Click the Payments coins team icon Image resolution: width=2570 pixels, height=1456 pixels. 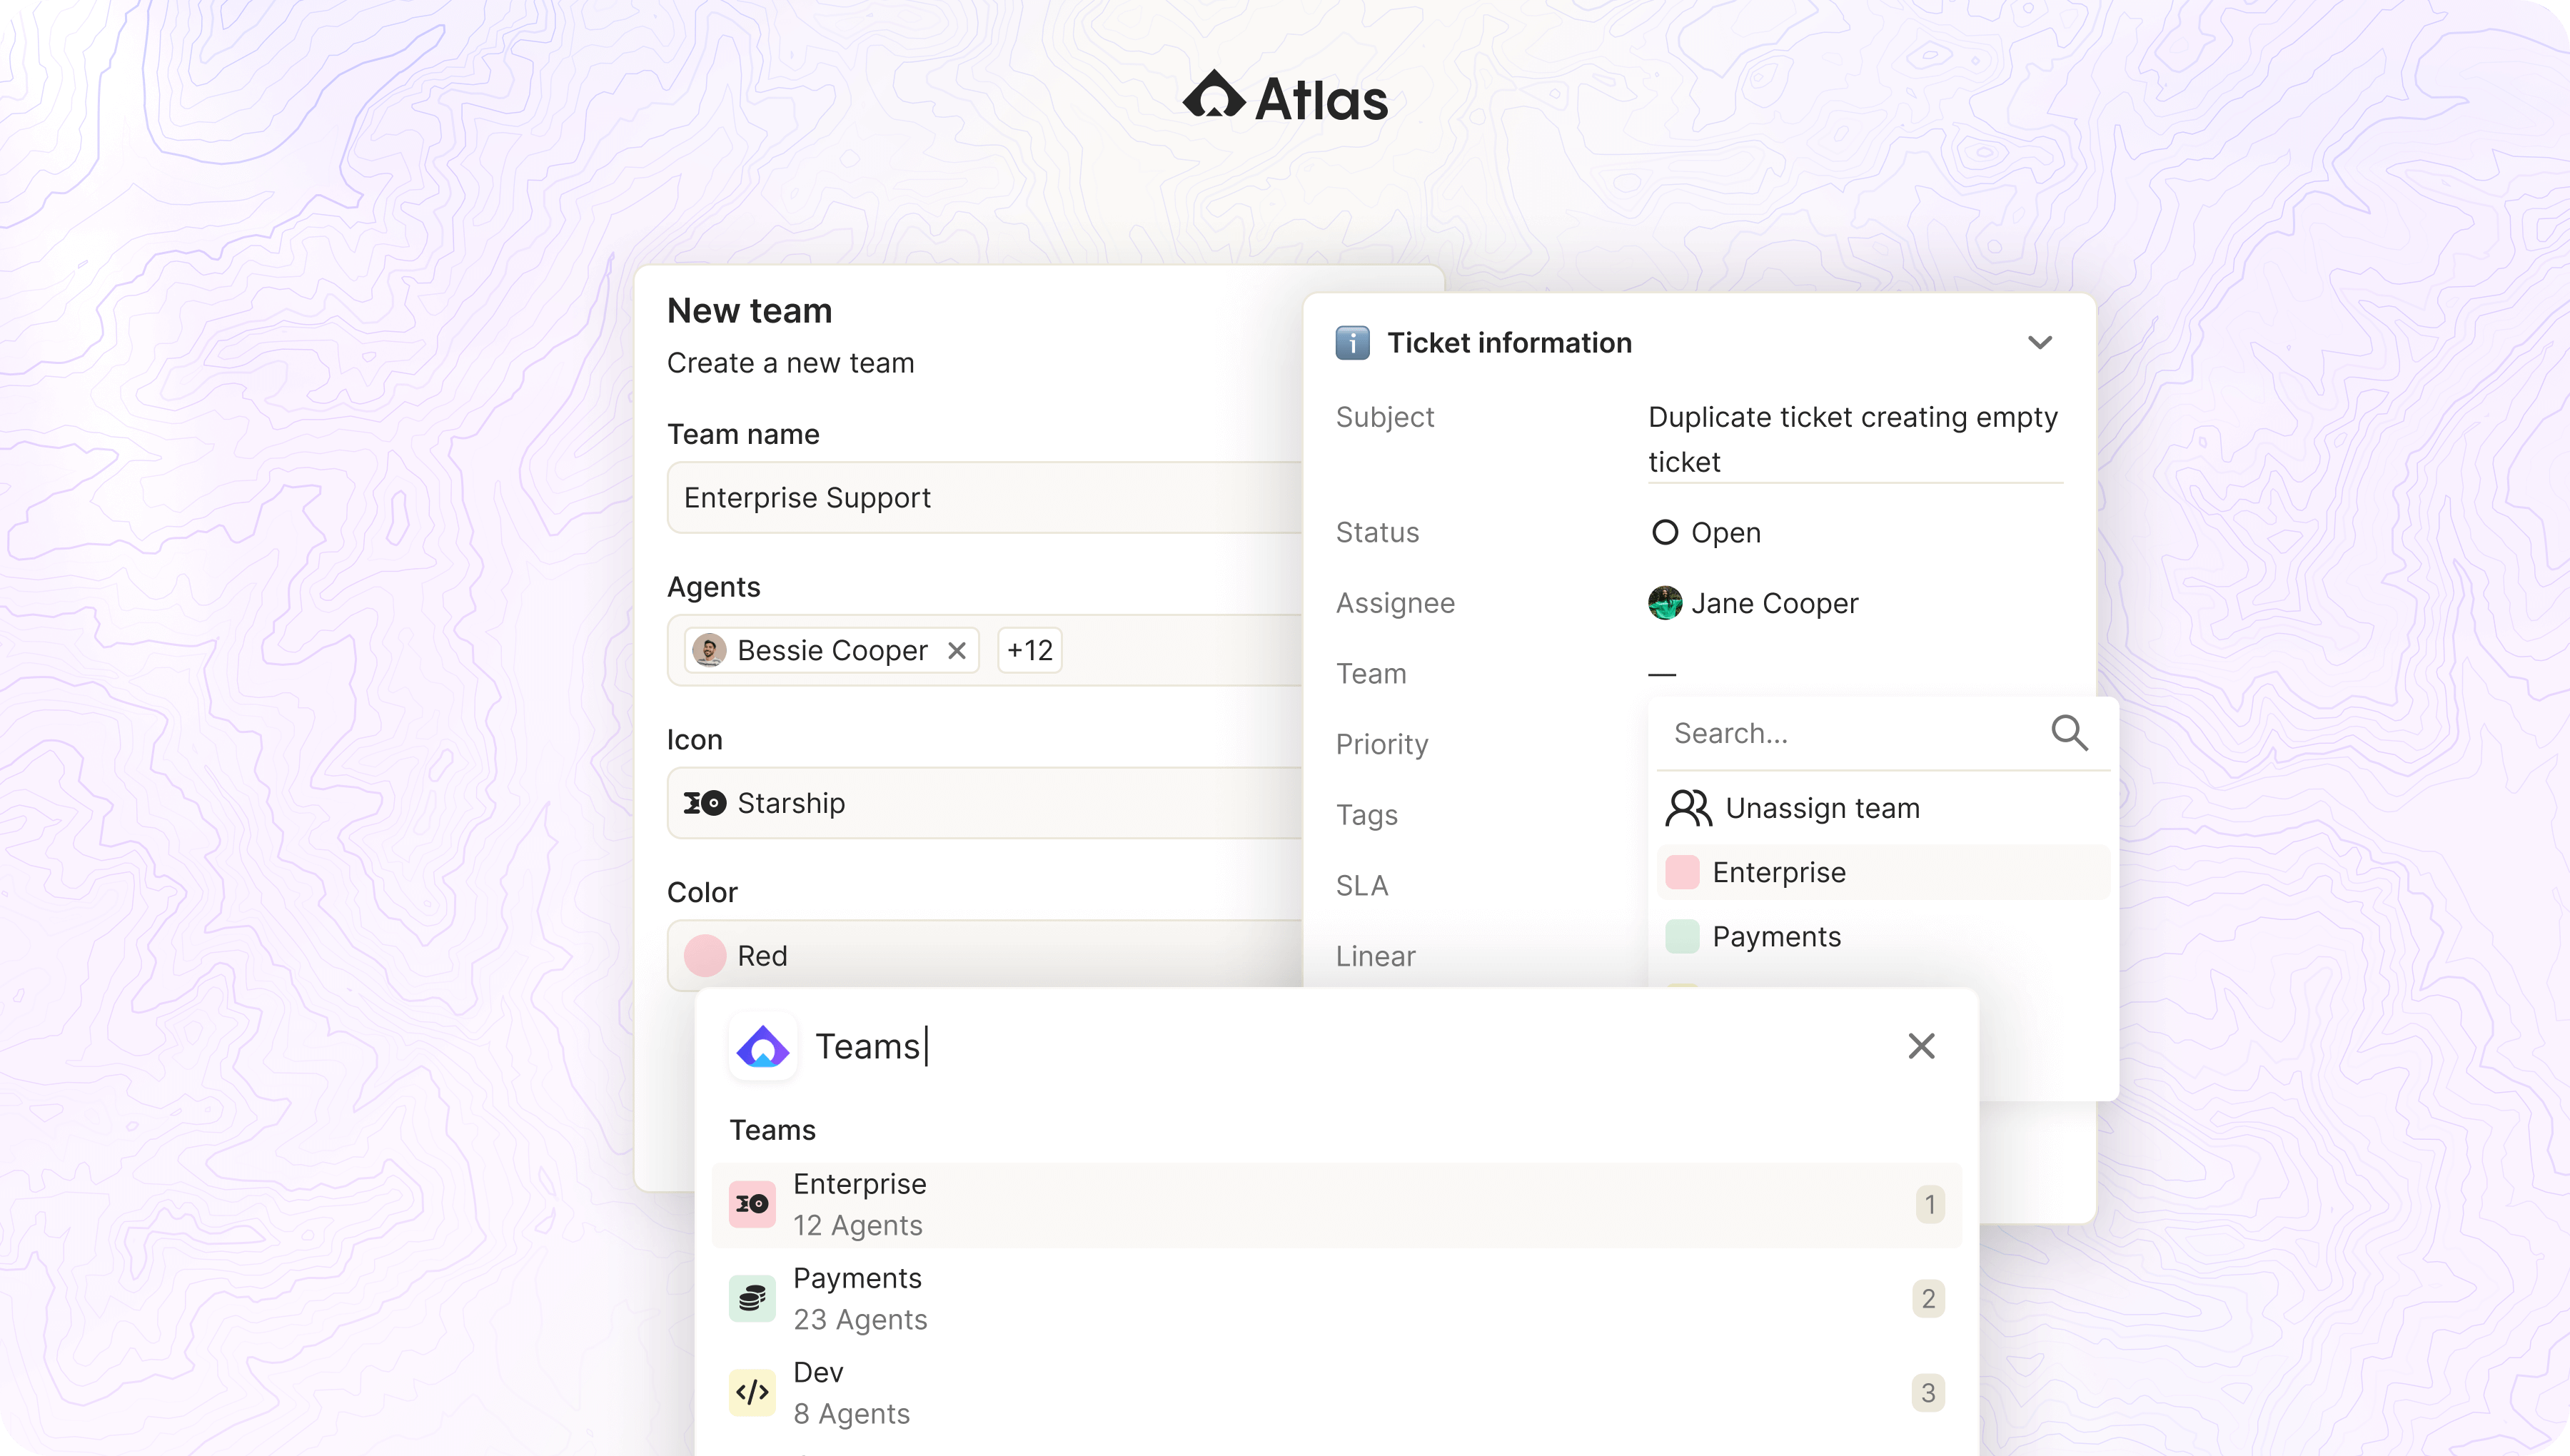pos(752,1299)
